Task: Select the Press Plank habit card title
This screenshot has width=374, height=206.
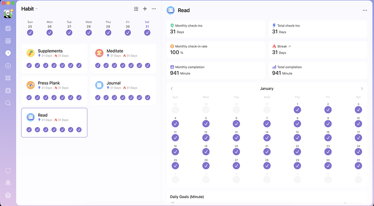Action: 49,83
